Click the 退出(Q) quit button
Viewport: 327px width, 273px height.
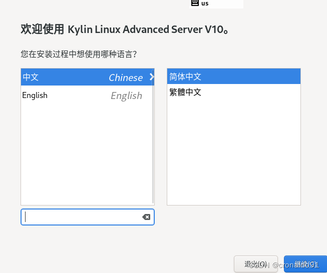(x=256, y=264)
